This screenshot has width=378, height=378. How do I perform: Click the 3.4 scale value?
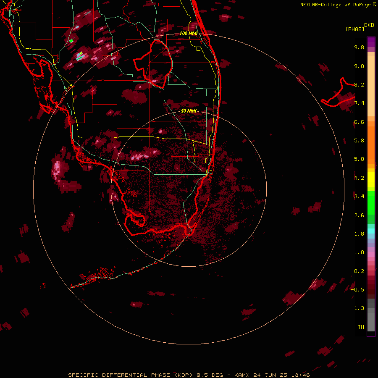359,196
